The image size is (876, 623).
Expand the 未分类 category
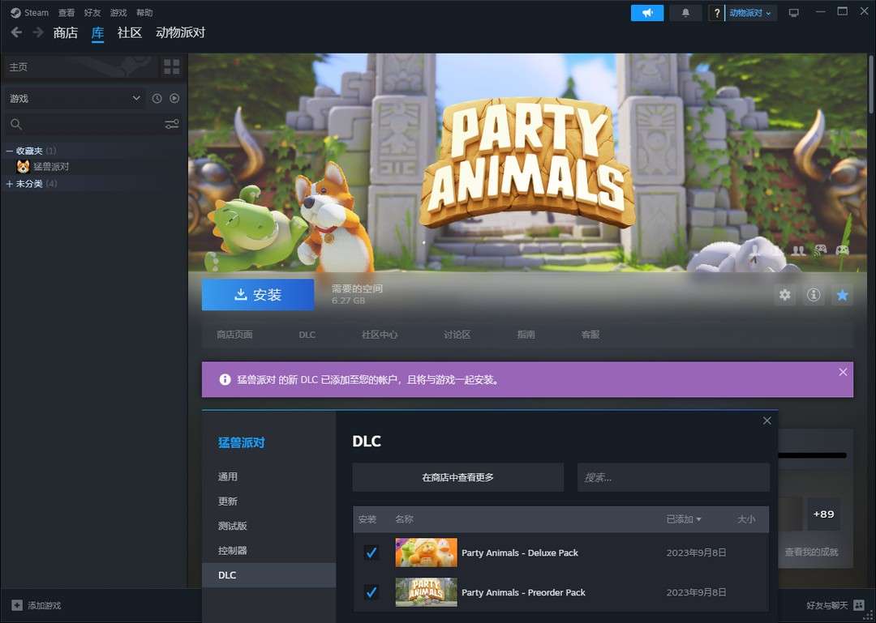pyautogui.click(x=10, y=184)
